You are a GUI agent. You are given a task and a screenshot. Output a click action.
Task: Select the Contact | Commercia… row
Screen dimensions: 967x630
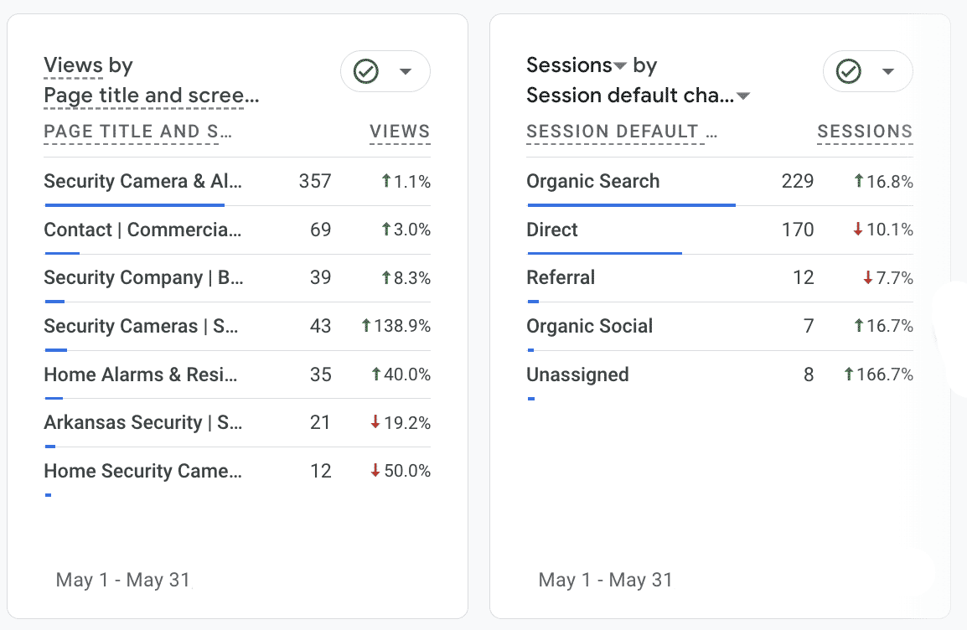(142, 230)
